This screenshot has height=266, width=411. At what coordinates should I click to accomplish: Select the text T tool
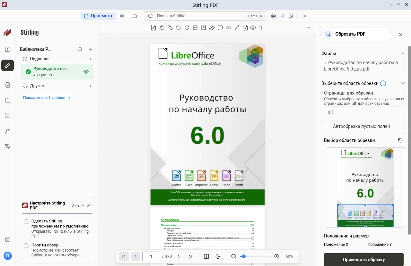(261, 28)
